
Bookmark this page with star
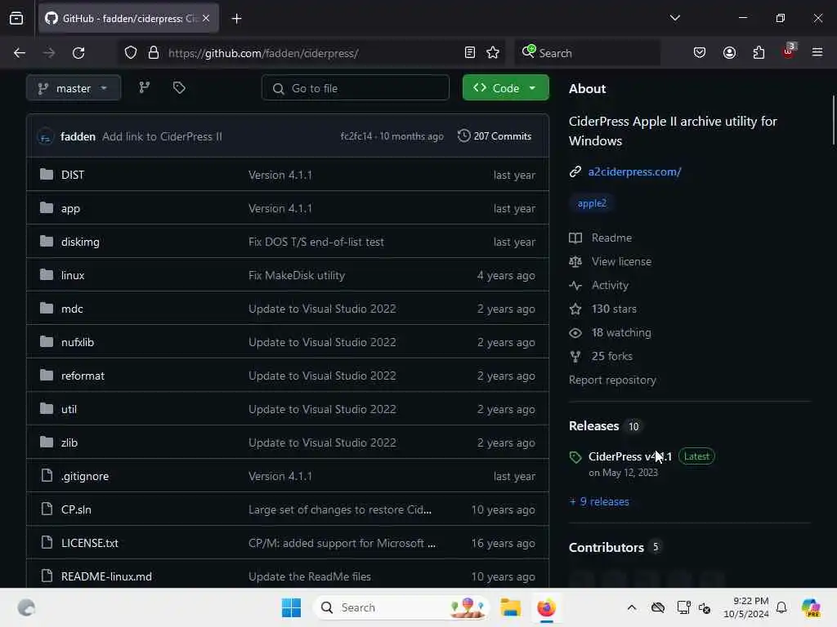tap(493, 53)
